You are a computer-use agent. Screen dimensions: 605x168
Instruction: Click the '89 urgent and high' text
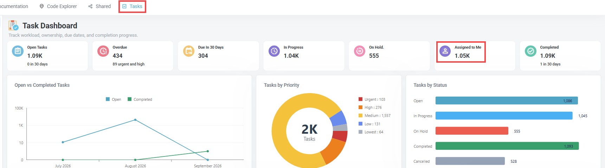[x=129, y=64]
